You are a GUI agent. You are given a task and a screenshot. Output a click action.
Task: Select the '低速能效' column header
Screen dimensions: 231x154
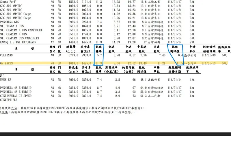pyautogui.click(x=111, y=49)
